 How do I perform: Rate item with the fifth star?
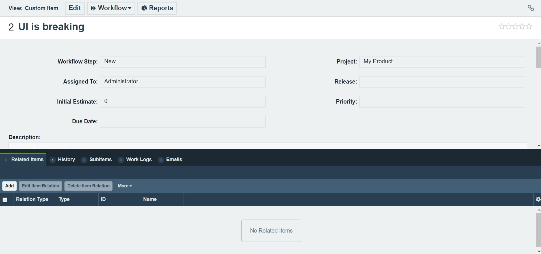pyautogui.click(x=529, y=27)
